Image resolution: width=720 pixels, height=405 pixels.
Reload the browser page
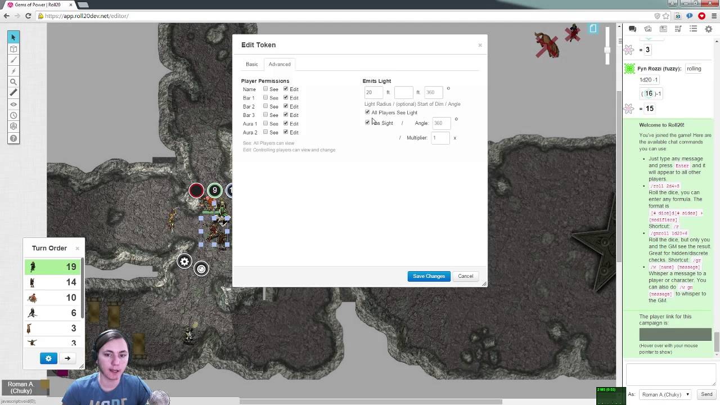(29, 16)
